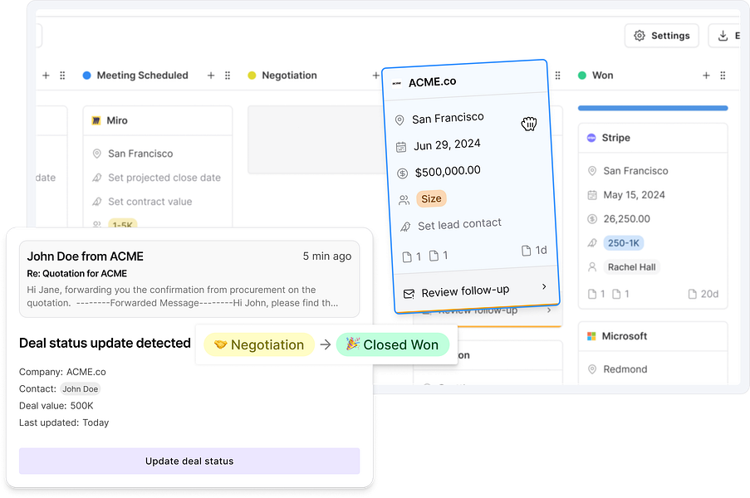This screenshot has width=750, height=498.
Task: Click Re: Quotation for ACME subject line
Action: [x=77, y=273]
